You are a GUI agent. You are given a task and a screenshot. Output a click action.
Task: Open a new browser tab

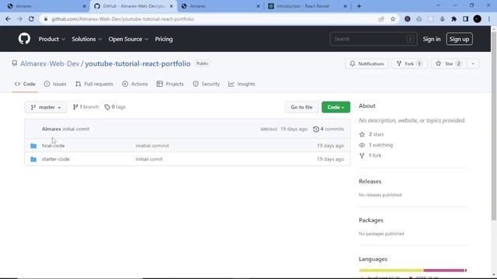click(359, 6)
